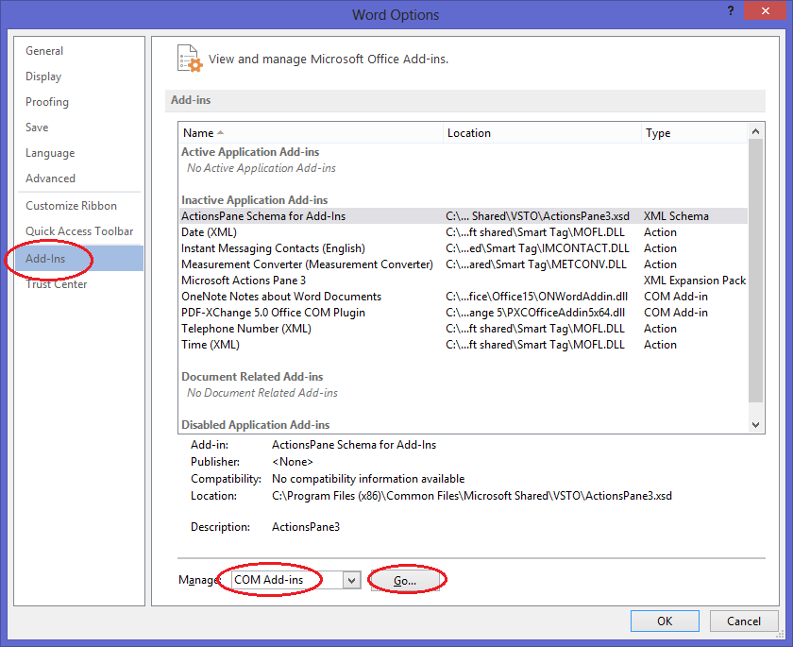Click the ActionsPane3 description text

pyautogui.click(x=306, y=527)
